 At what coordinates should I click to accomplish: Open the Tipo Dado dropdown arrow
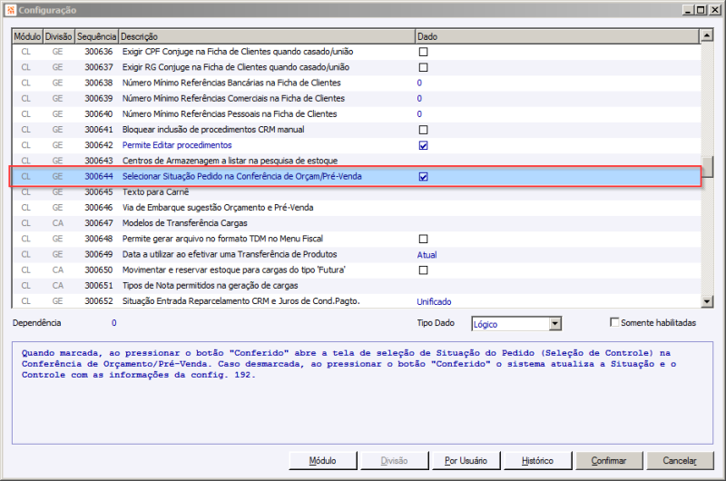click(x=555, y=324)
